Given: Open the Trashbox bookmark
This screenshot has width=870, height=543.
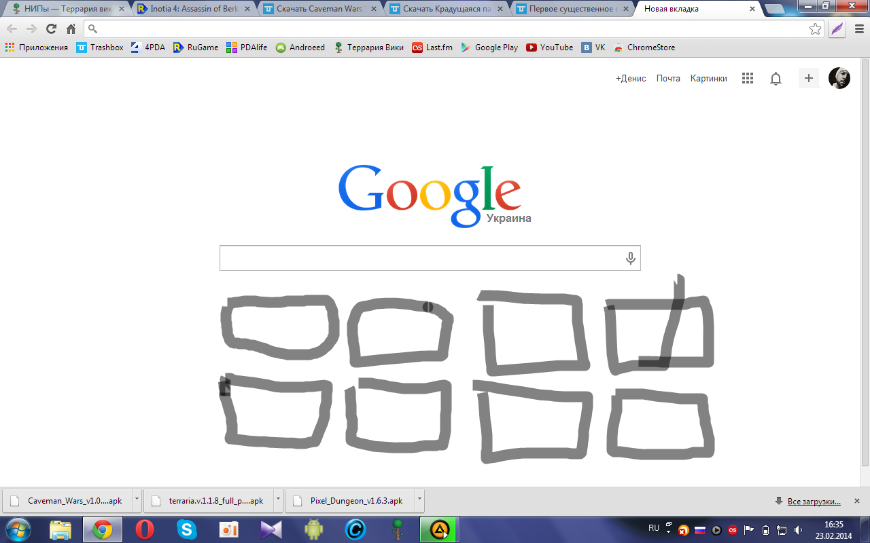Looking at the screenshot, I should click(100, 48).
